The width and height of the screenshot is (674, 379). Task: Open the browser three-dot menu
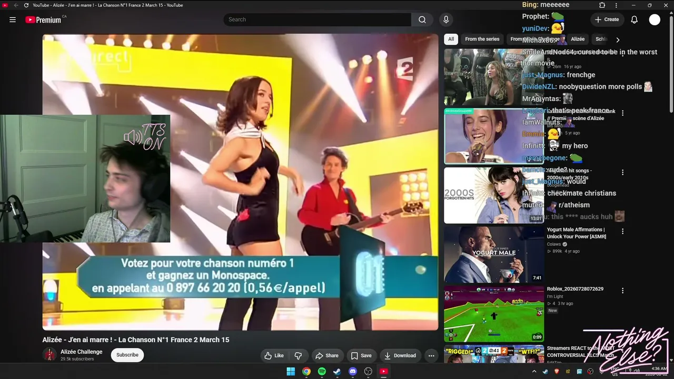(616, 5)
